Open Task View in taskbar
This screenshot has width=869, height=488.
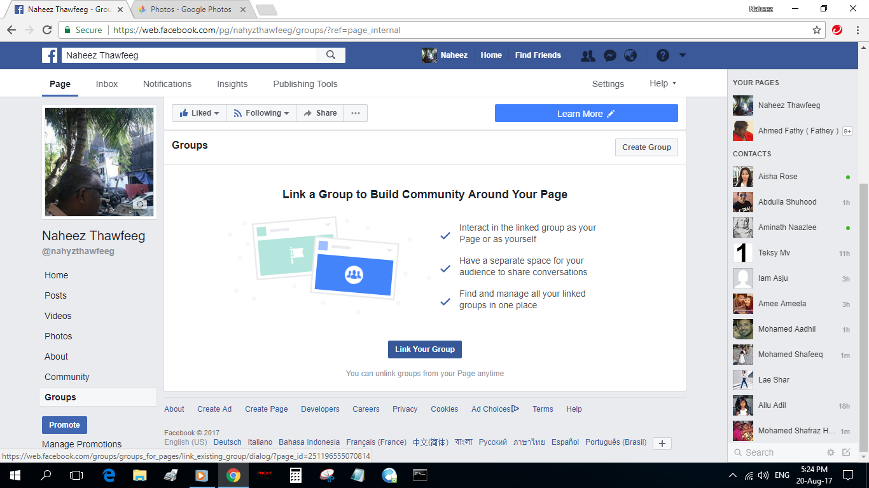pyautogui.click(x=76, y=475)
